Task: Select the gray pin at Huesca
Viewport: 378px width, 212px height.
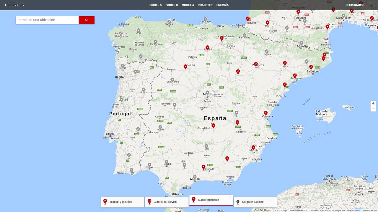Action: pyautogui.click(x=267, y=52)
